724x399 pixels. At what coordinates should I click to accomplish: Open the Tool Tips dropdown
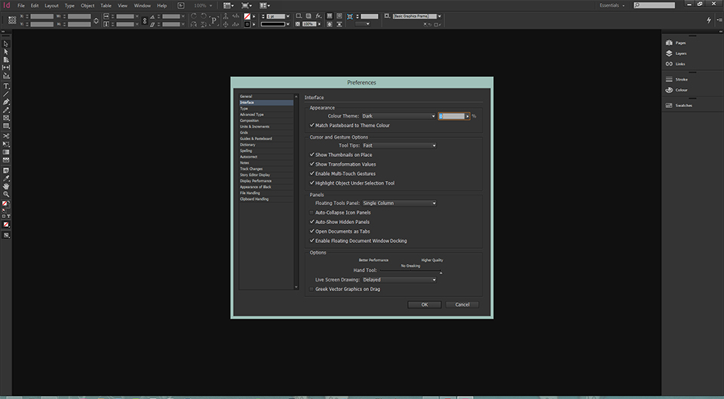[398, 146]
